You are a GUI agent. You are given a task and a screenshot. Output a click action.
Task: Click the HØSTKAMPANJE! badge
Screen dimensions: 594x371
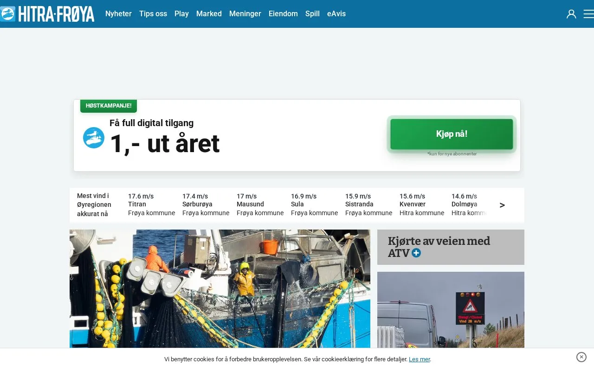click(x=109, y=106)
